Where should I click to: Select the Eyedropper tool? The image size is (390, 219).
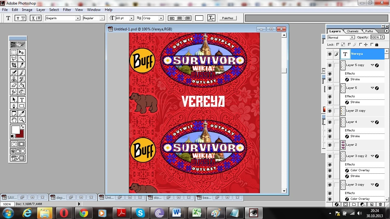(x=22, y=113)
